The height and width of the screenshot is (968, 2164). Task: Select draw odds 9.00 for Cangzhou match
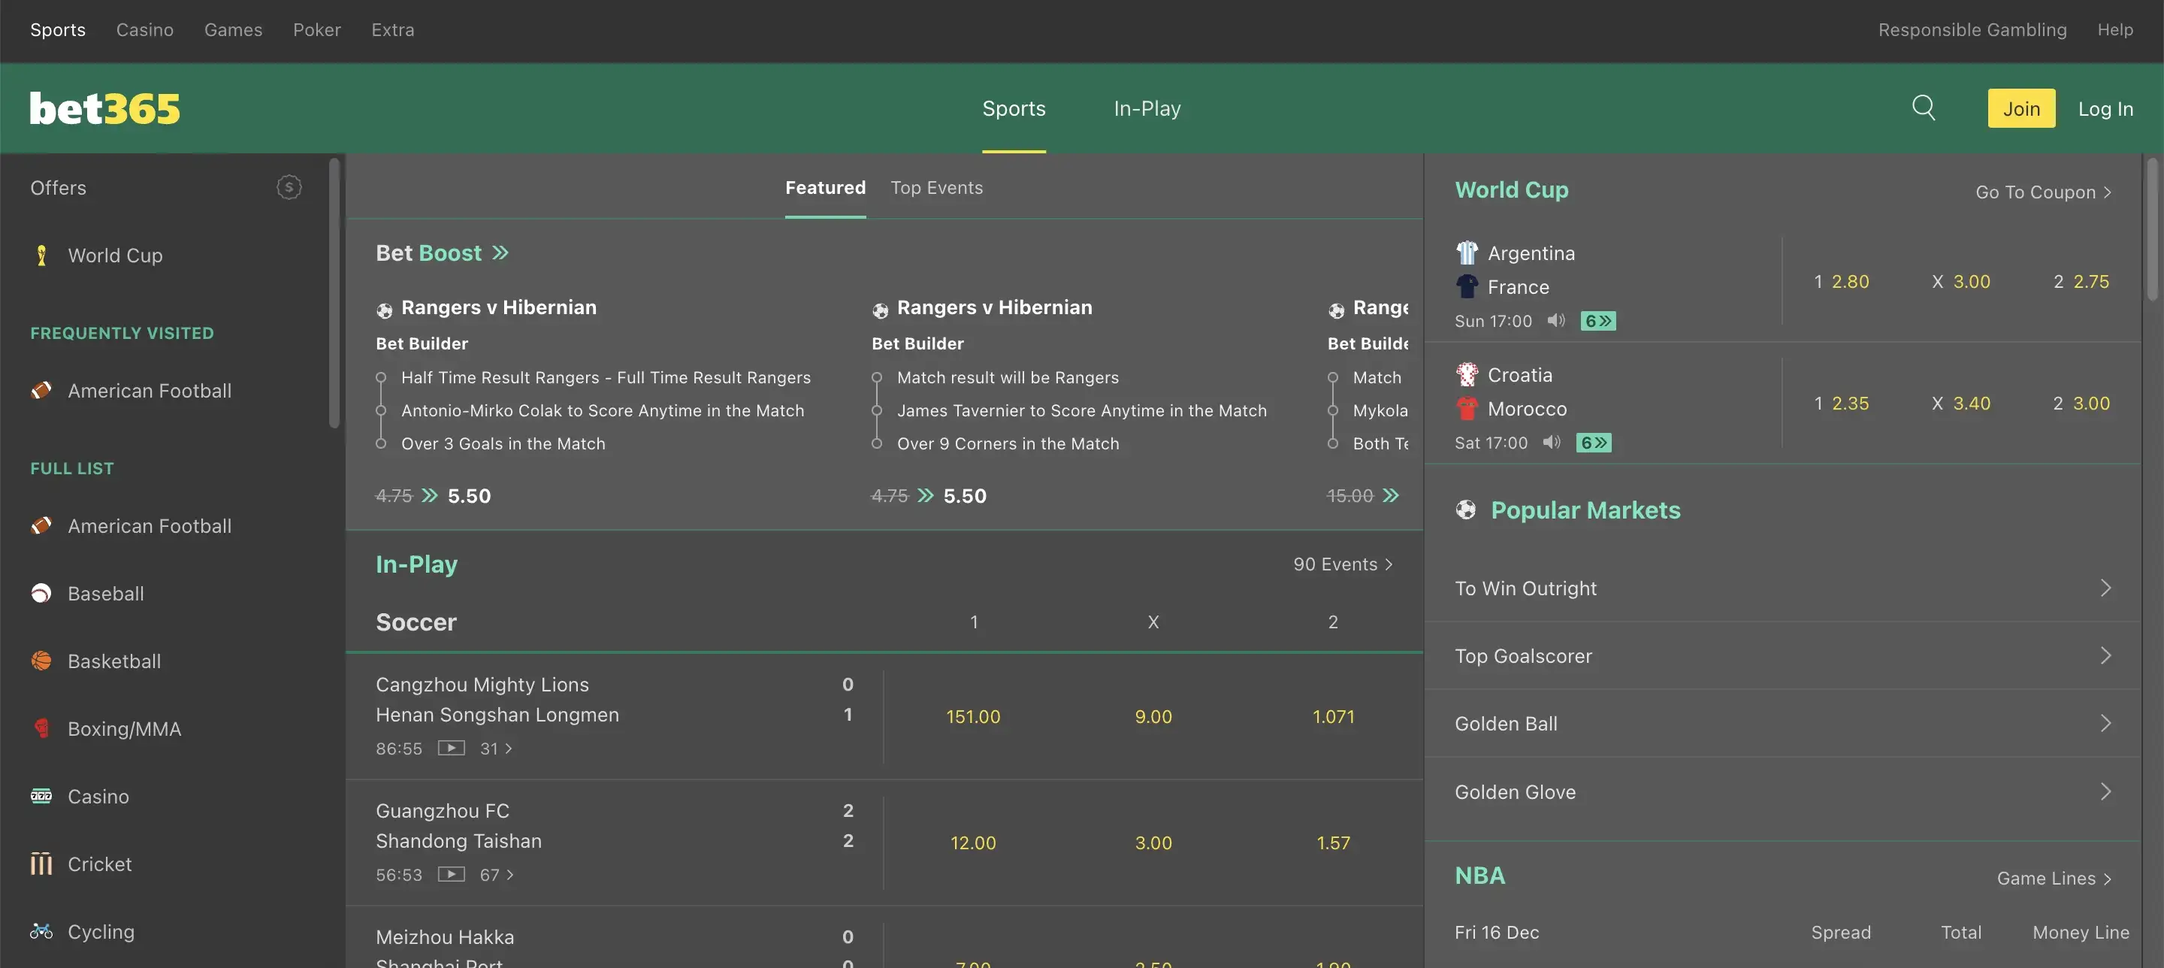1153,717
